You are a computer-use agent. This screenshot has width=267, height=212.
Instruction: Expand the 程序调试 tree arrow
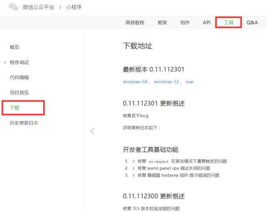pyautogui.click(x=5, y=62)
